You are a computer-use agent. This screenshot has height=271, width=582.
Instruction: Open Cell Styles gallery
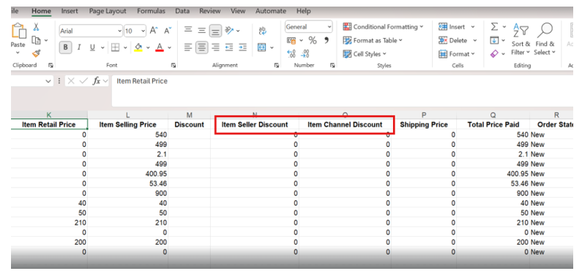click(x=365, y=54)
